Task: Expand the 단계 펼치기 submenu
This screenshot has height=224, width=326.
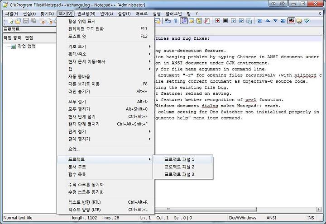Action: (x=105, y=139)
